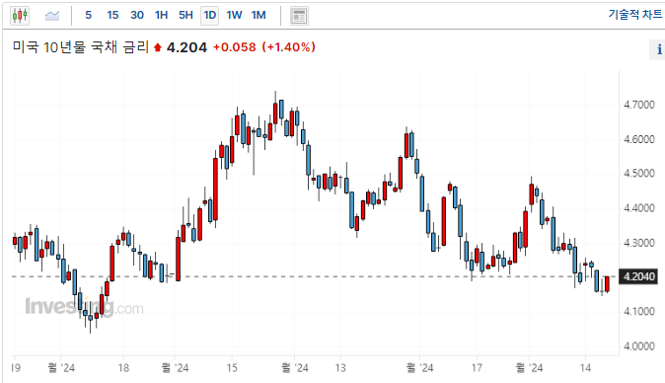Click the 4.5000 axis label
Screen dimensions: 665x383
coord(639,174)
